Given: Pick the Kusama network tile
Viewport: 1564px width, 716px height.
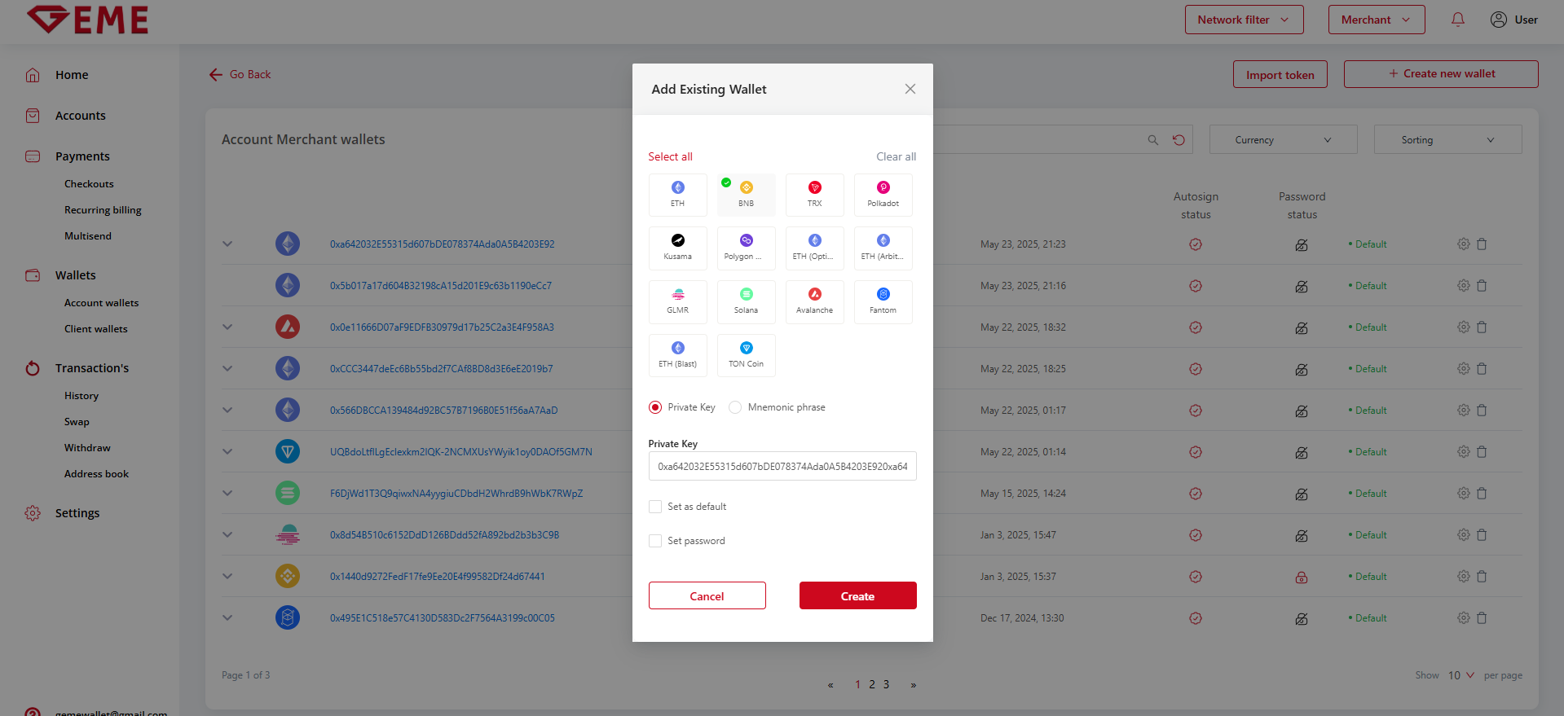Looking at the screenshot, I should pyautogui.click(x=677, y=248).
